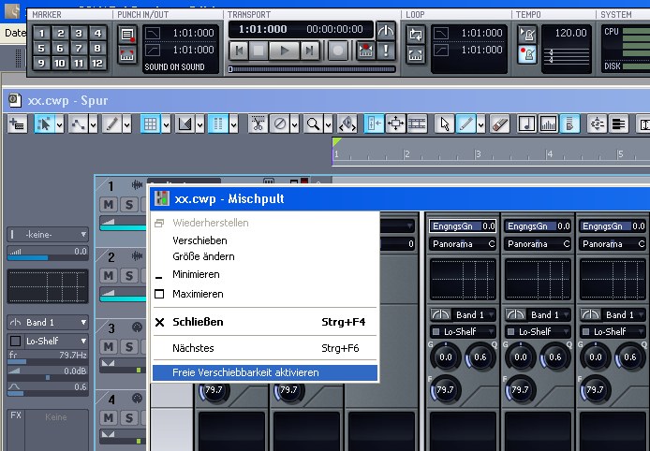Open the envelope tool dropdown arrow
The width and height of the screenshot is (650, 451).
click(x=94, y=124)
